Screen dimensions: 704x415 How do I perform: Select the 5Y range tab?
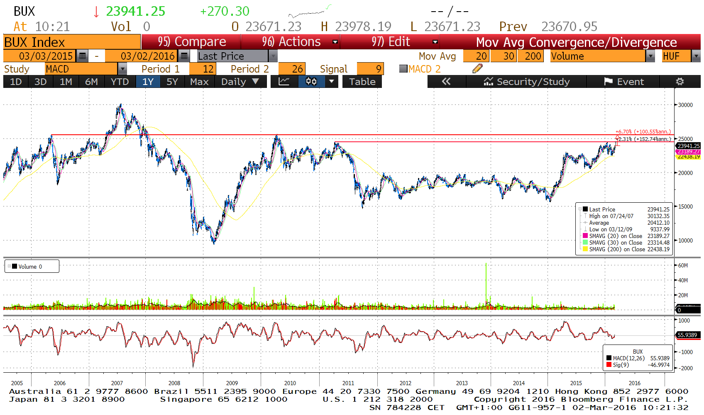[x=172, y=82]
